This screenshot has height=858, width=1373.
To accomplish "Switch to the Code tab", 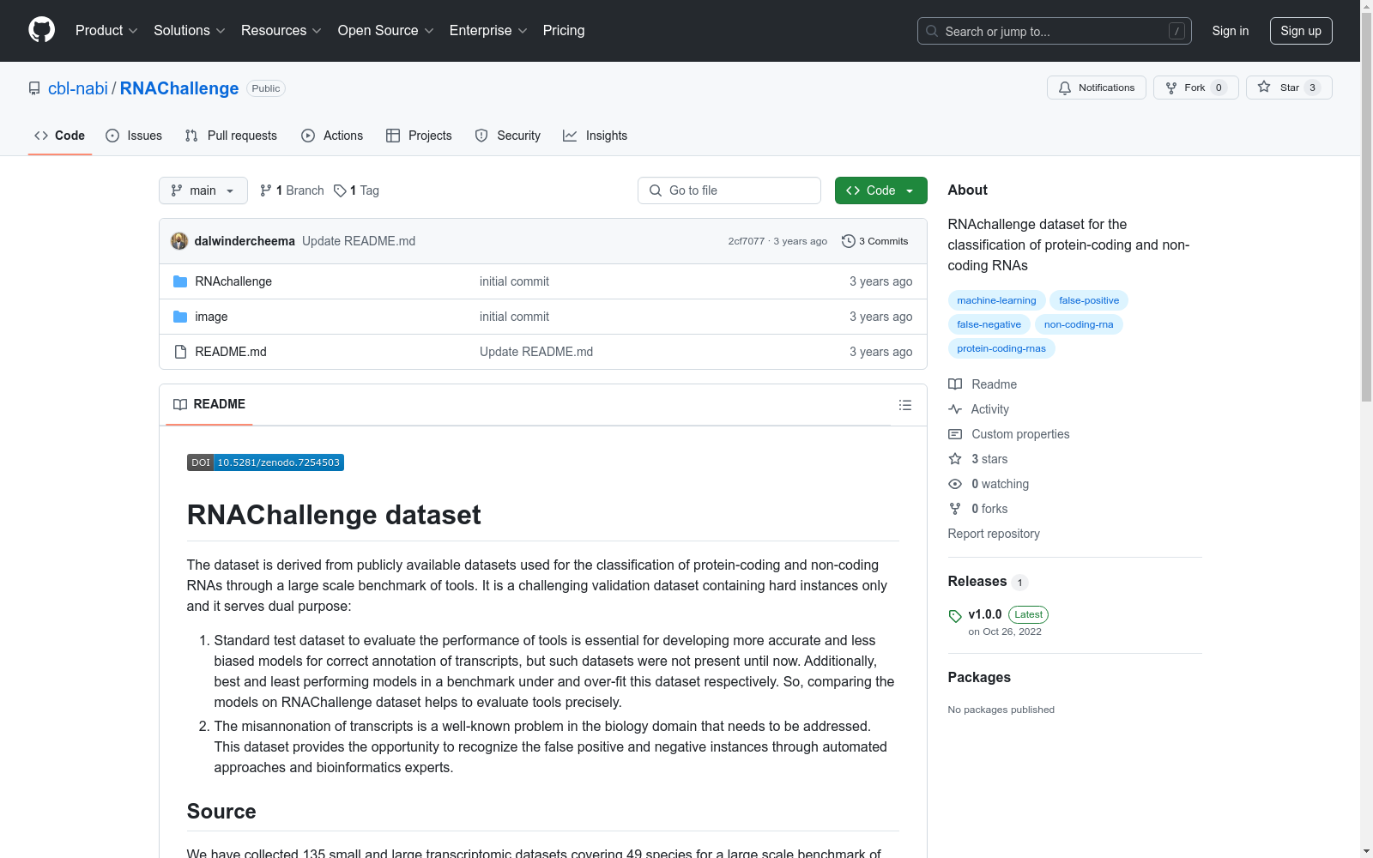I will click(x=60, y=136).
